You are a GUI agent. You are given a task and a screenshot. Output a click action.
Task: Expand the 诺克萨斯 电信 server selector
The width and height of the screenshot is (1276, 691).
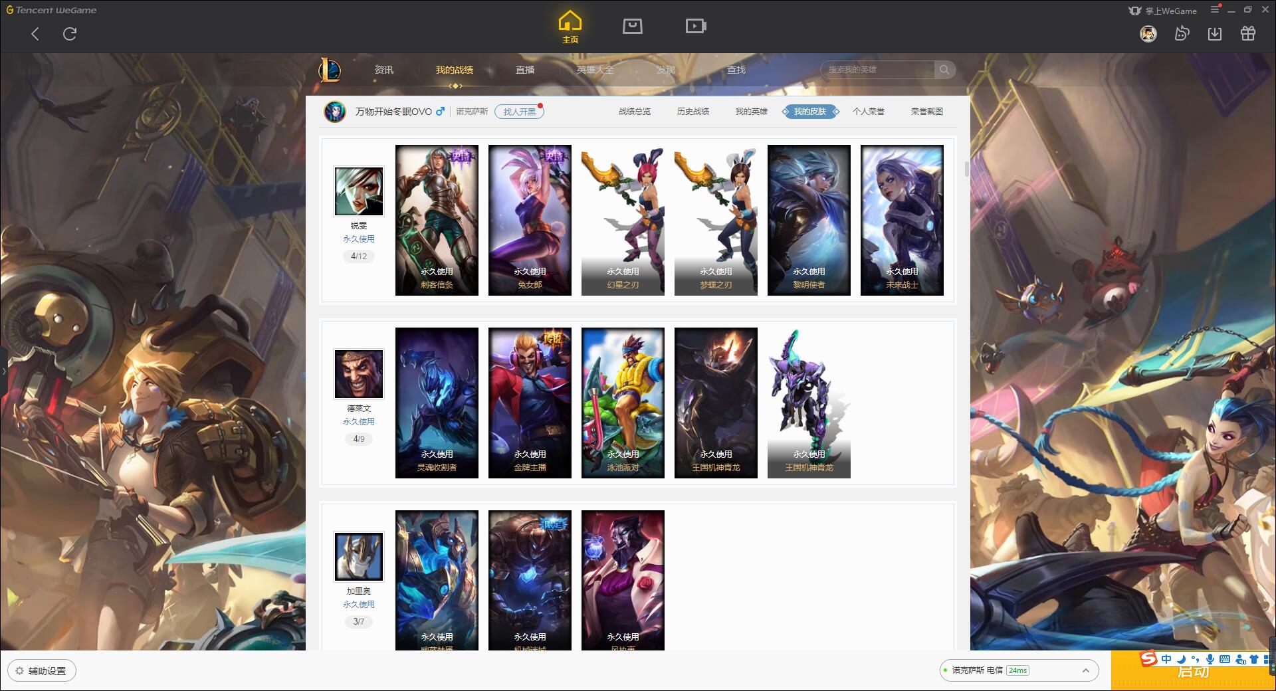1019,670
